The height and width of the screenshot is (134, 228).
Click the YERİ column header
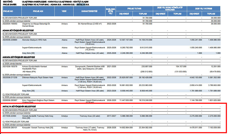[64, 11]
